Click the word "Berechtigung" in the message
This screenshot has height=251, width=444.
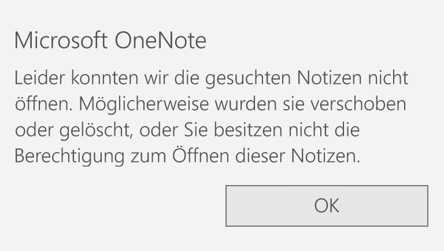[x=69, y=156]
